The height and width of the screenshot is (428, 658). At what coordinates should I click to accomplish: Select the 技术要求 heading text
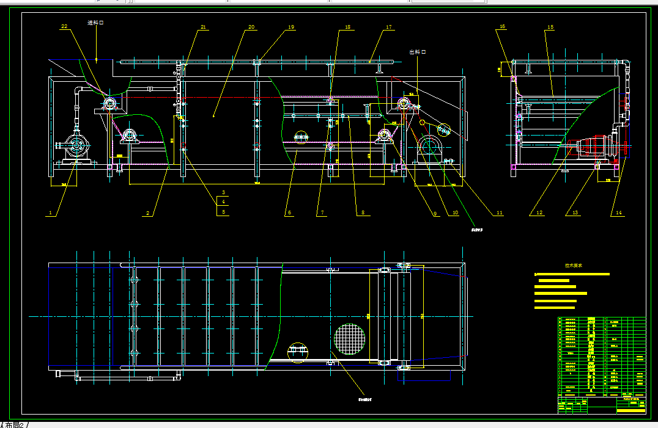pos(573,266)
